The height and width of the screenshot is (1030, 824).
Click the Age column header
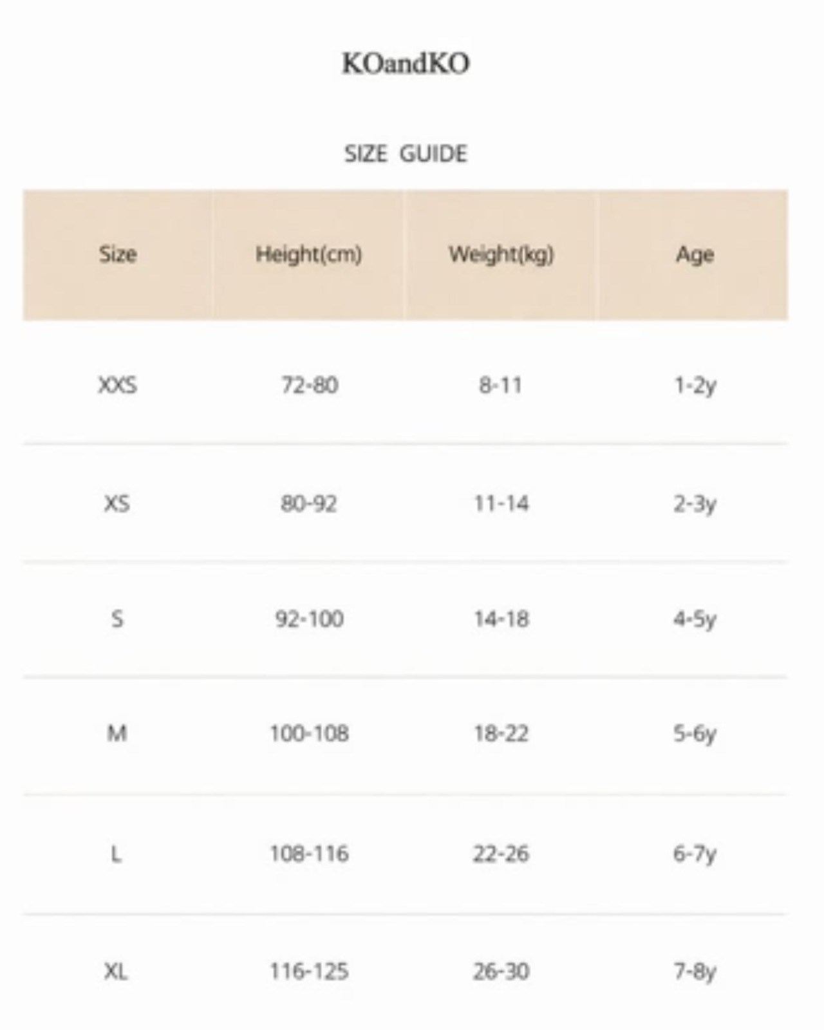(x=695, y=254)
